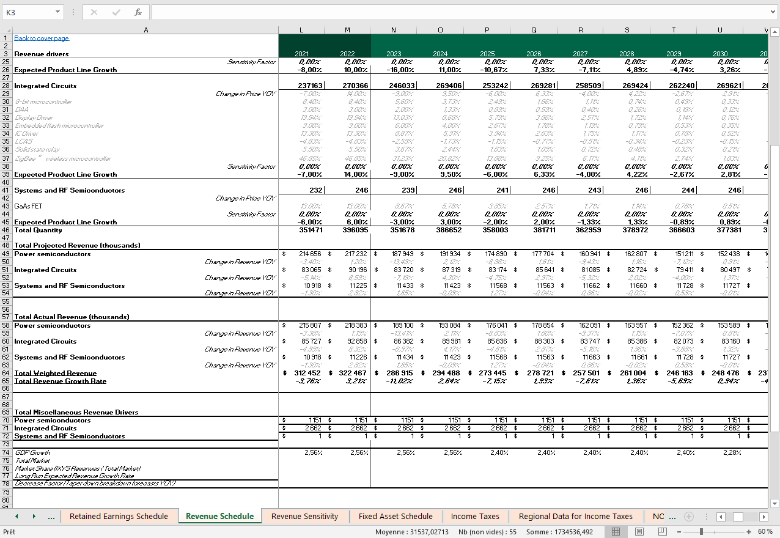Select column U header
The height and width of the screenshot is (538, 780).
coord(719,30)
